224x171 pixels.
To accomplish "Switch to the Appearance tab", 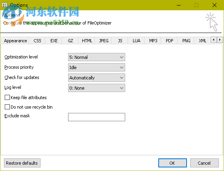I will coord(15,41).
